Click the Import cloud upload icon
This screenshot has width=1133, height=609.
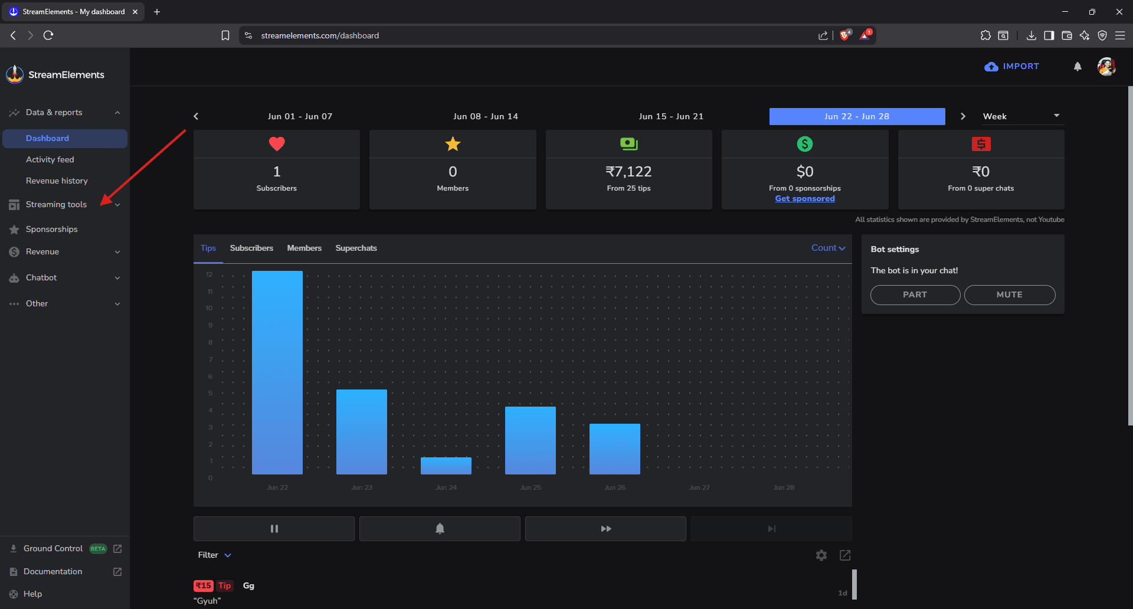point(991,67)
